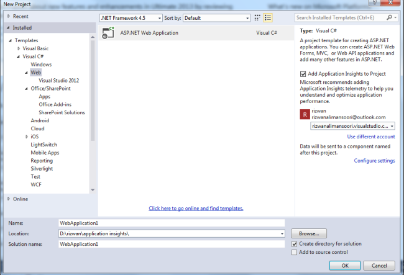Switch to small icons view
The width and height of the screenshot is (404, 275).
tap(257, 18)
